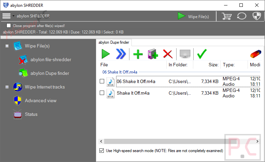Click the shield icon in the header

[257, 16]
